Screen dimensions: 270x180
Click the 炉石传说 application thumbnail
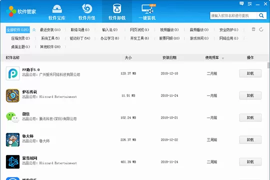pyautogui.click(x=12, y=95)
